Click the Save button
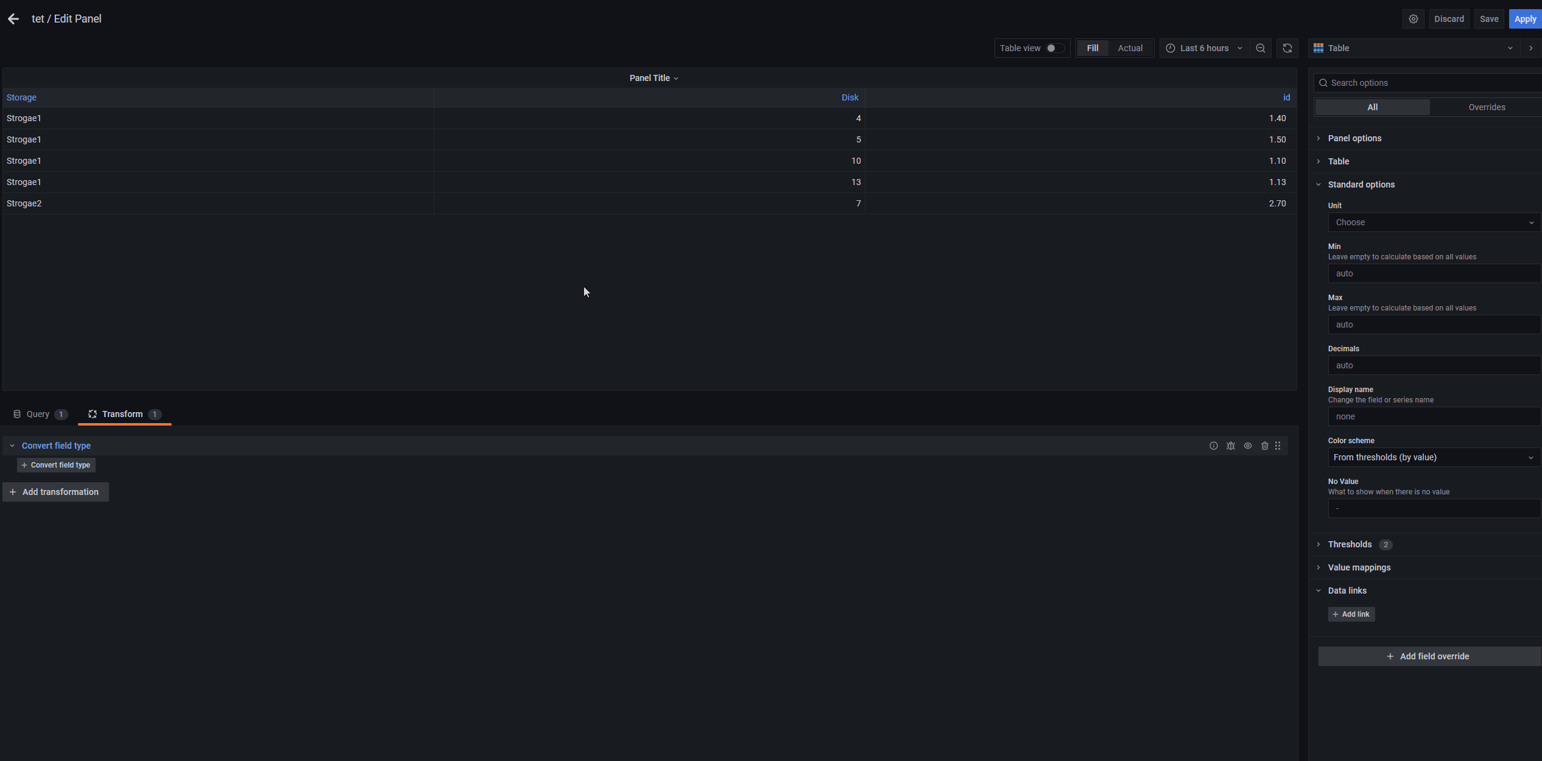The height and width of the screenshot is (761, 1542). pyautogui.click(x=1489, y=19)
